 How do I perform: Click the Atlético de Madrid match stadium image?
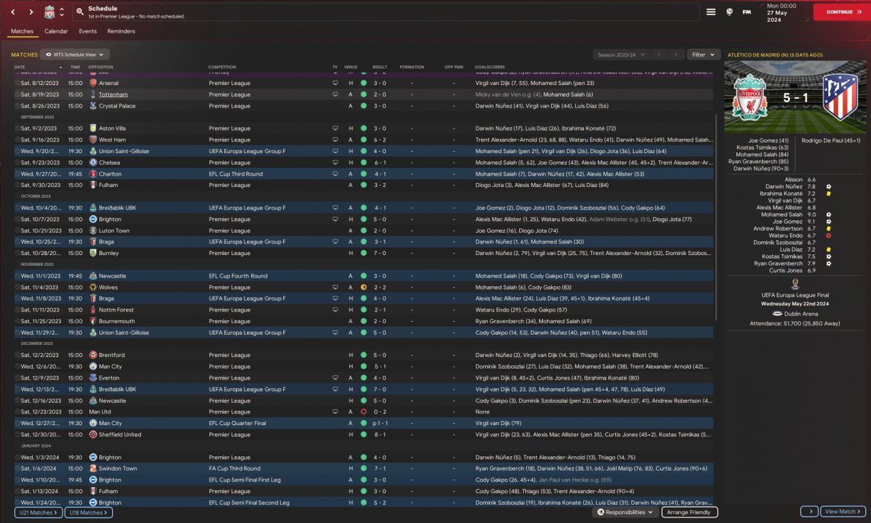(x=795, y=97)
